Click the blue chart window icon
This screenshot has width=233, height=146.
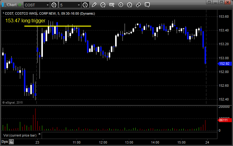pos(4,5)
